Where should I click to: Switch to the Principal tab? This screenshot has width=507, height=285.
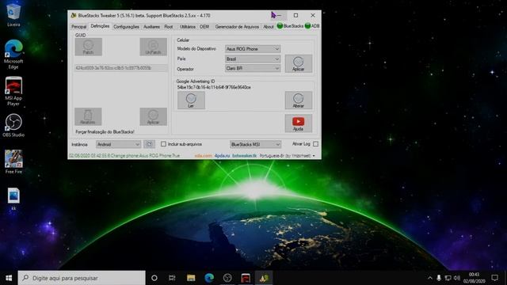78,27
